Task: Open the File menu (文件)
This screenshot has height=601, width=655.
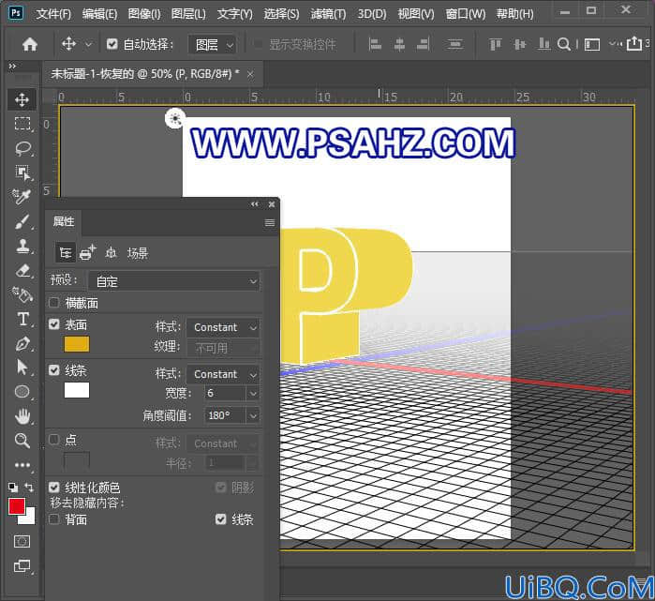Action: (x=53, y=14)
